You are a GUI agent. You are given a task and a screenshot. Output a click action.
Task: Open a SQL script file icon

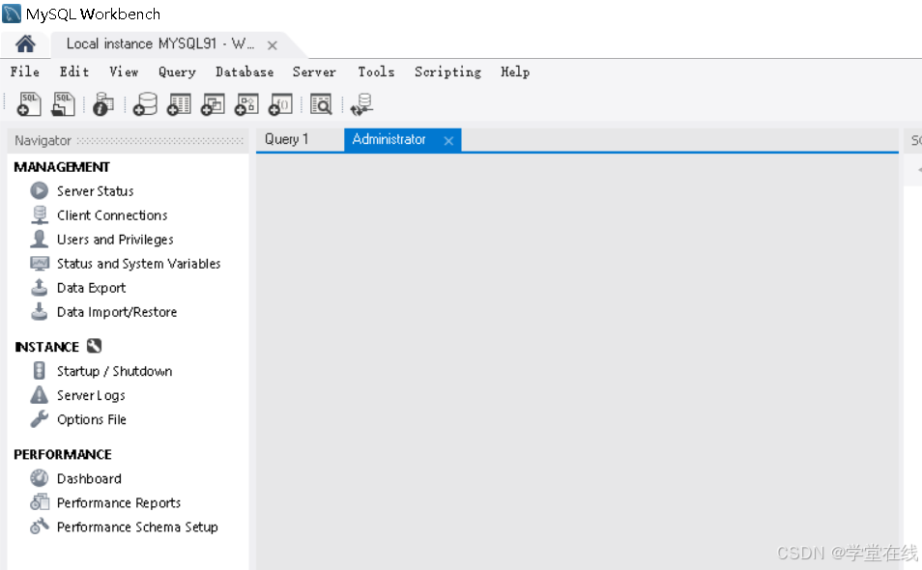tap(63, 104)
